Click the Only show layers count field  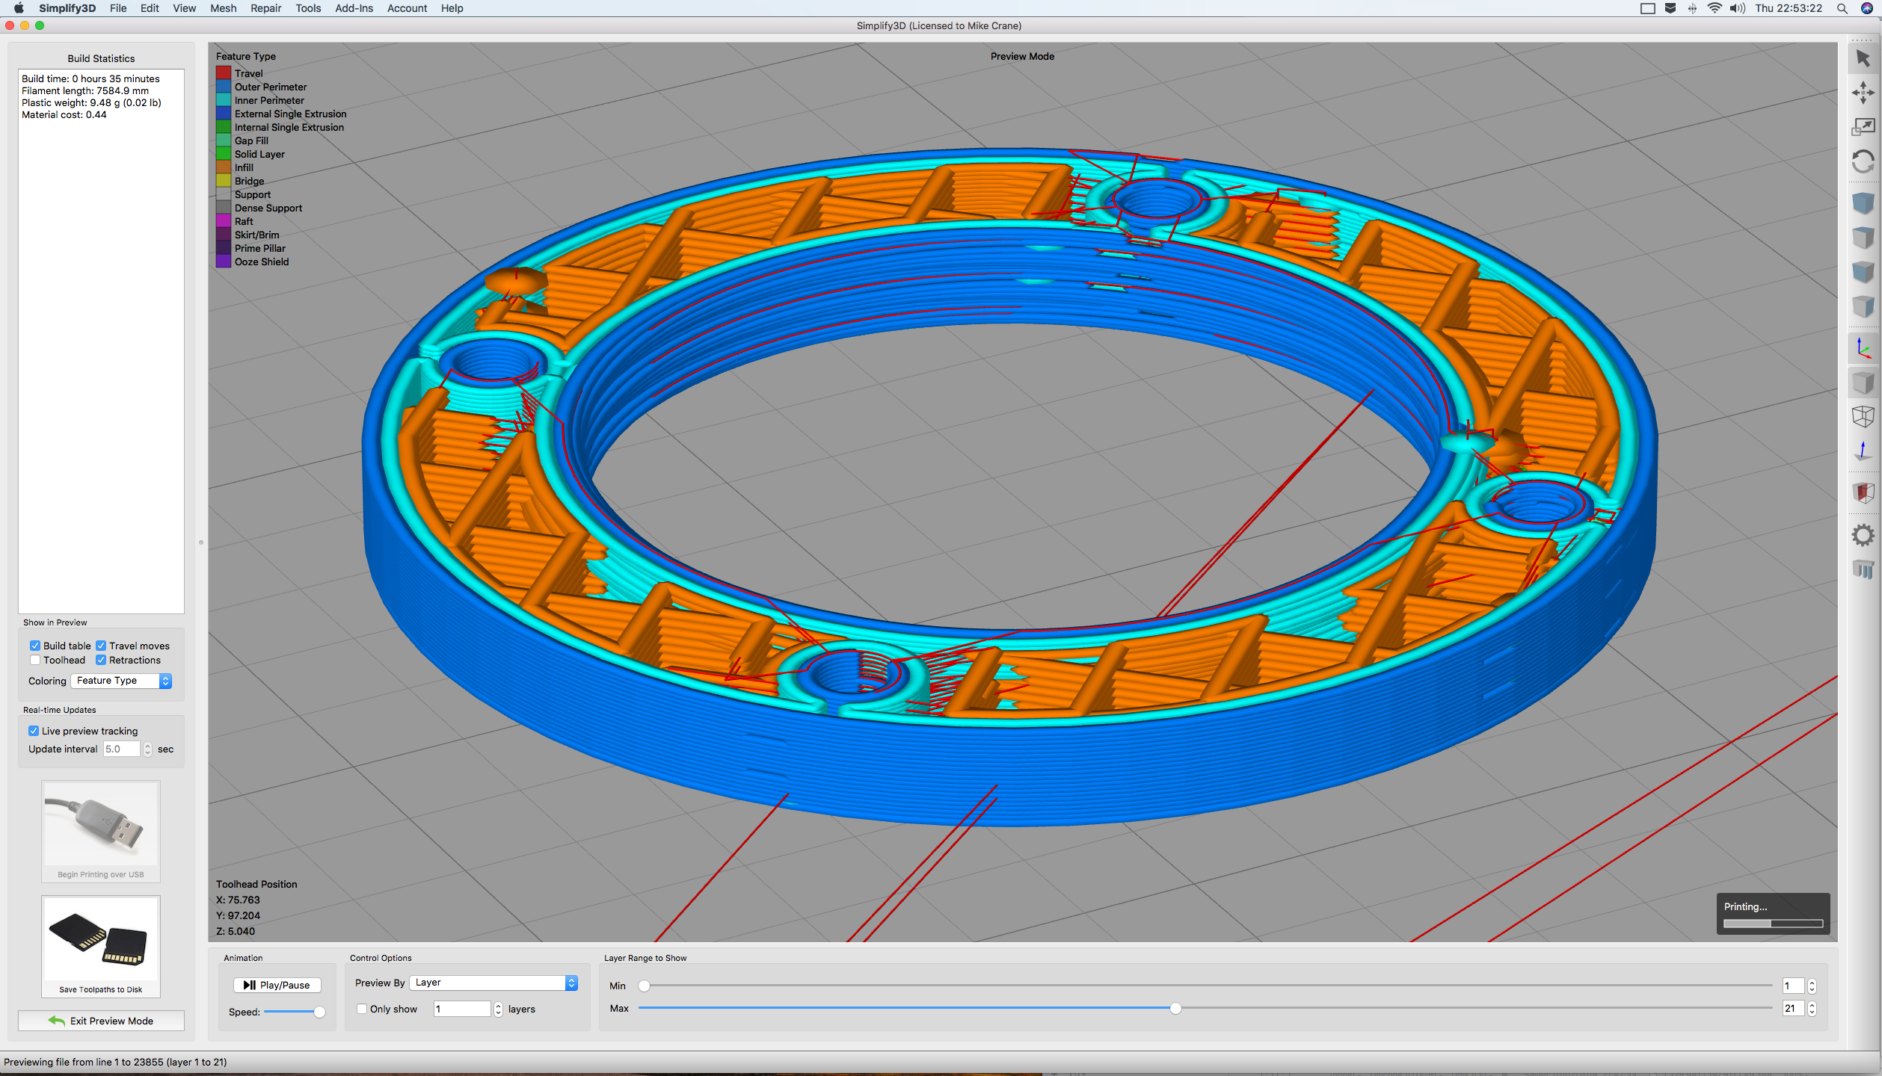pyautogui.click(x=462, y=1009)
